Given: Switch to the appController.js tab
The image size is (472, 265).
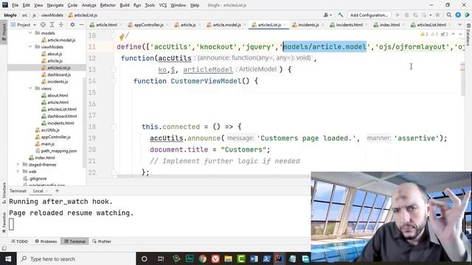Looking at the screenshot, I should (146, 24).
